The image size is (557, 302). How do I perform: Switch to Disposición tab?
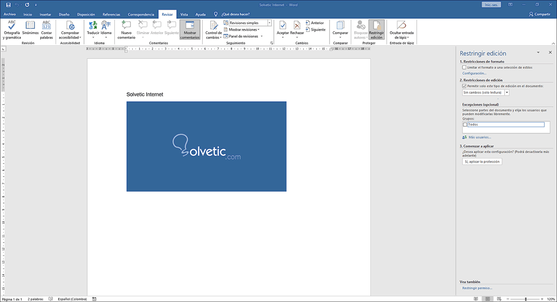86,14
